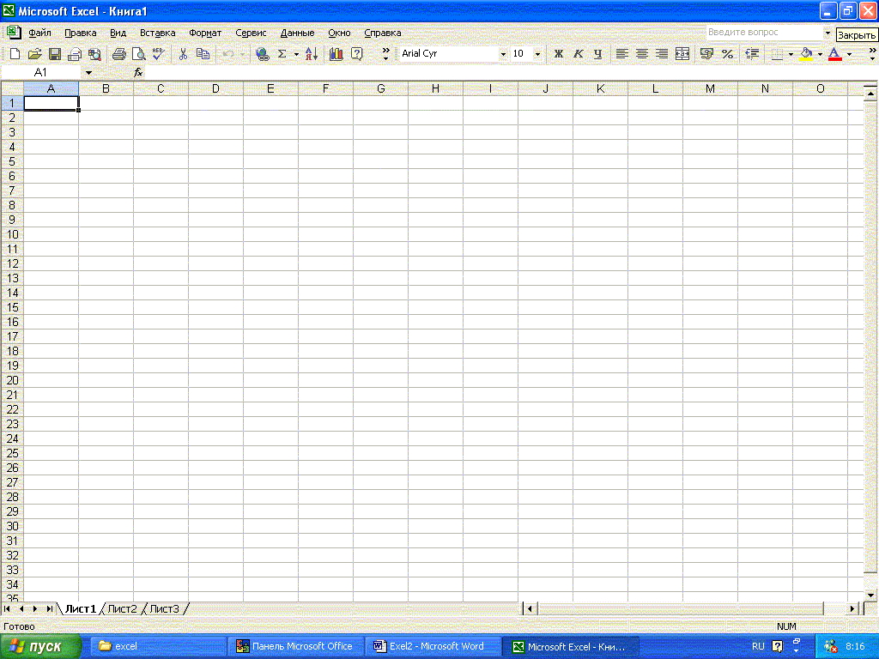Open the undo history dropdown arrow

pos(242,54)
